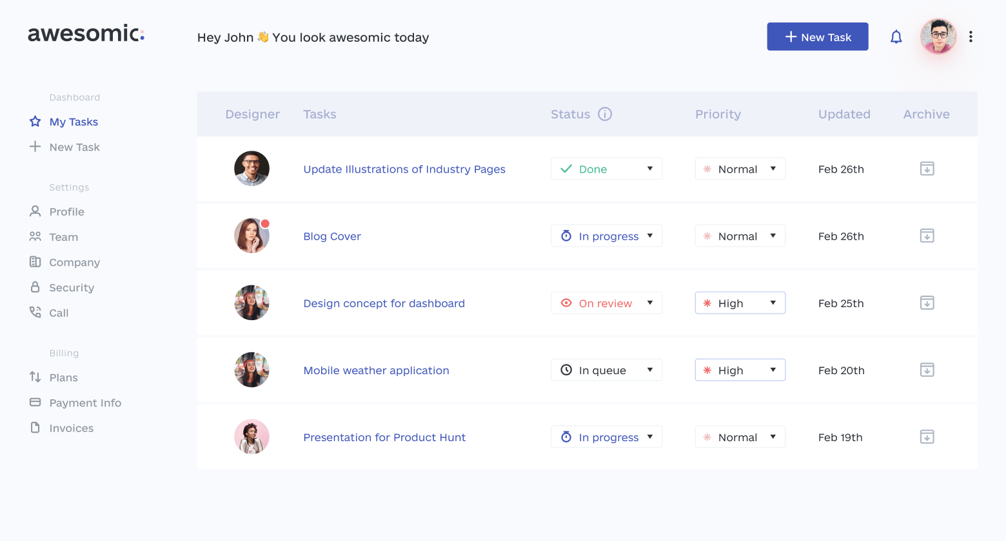The image size is (1006, 541).
Task: Open the Done status dropdown
Action: click(606, 169)
